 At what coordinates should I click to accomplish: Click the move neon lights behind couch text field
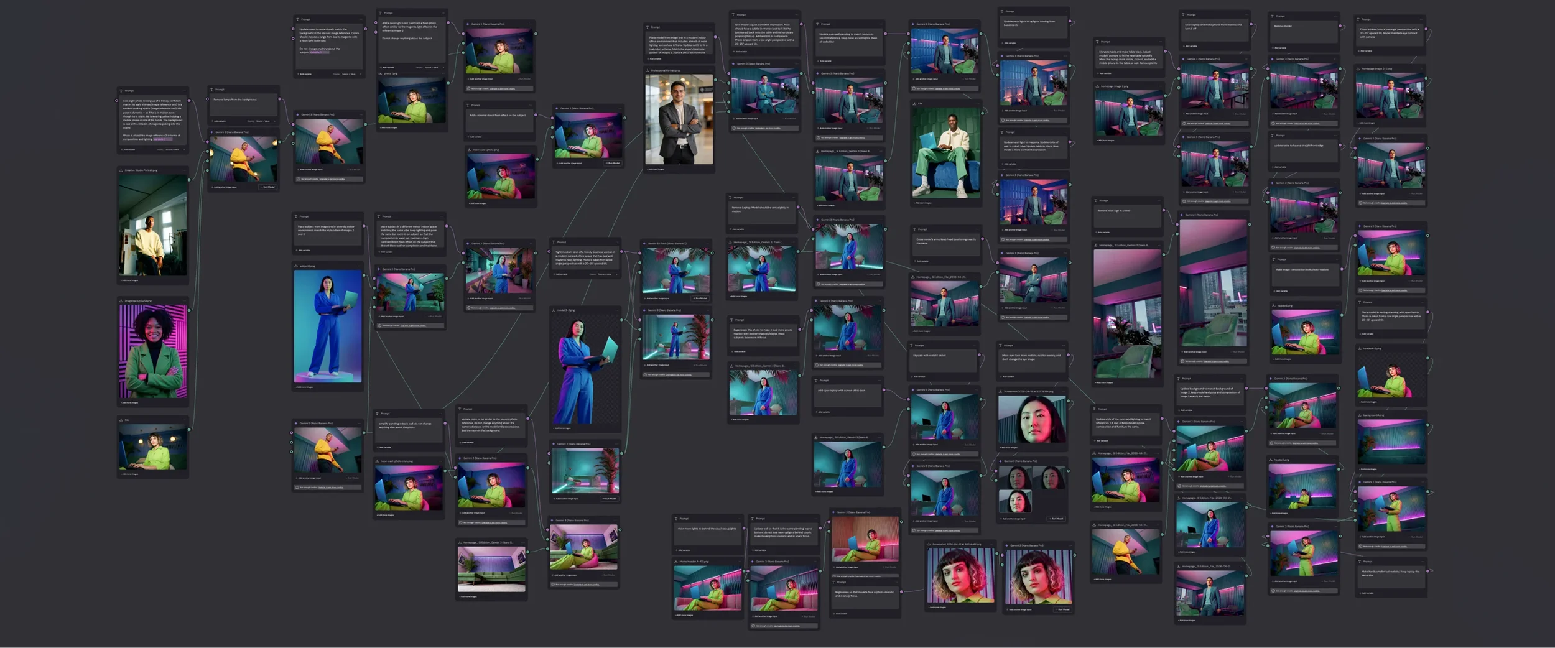pos(708,534)
